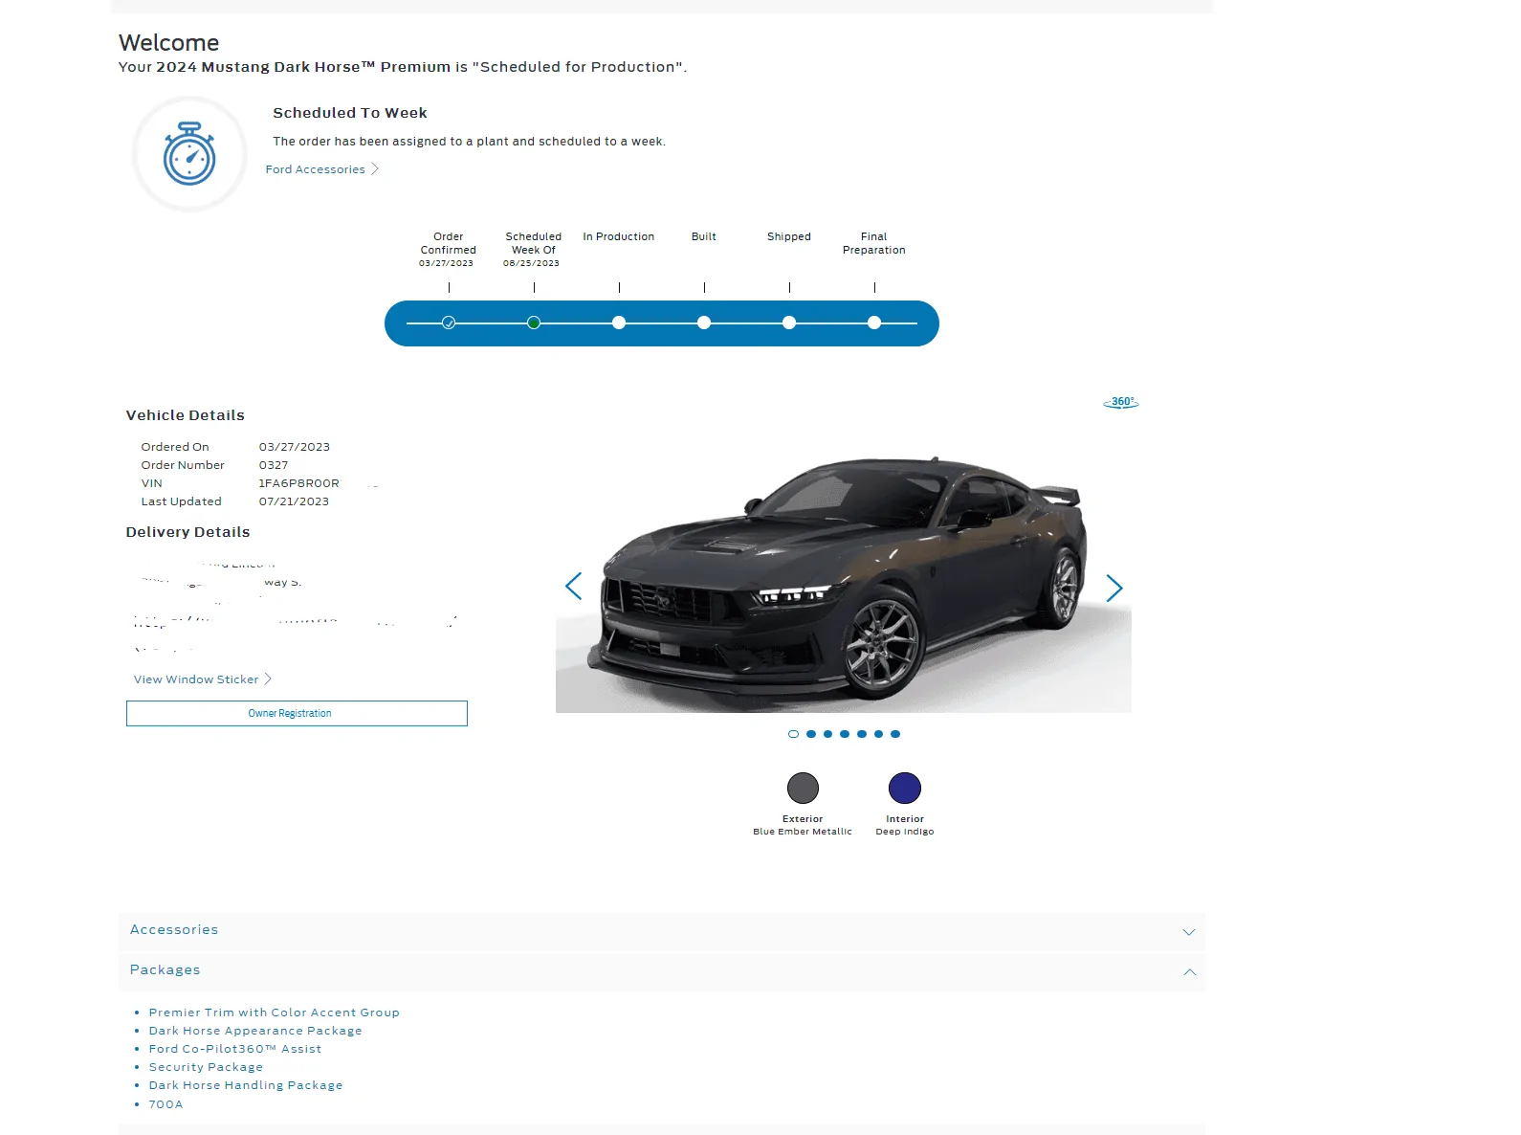Click the Order Confirmed checkmark marker
This screenshot has height=1135, width=1521.
click(449, 323)
